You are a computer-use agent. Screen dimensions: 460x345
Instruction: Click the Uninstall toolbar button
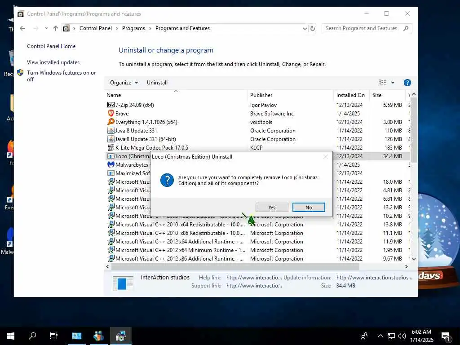tap(157, 83)
